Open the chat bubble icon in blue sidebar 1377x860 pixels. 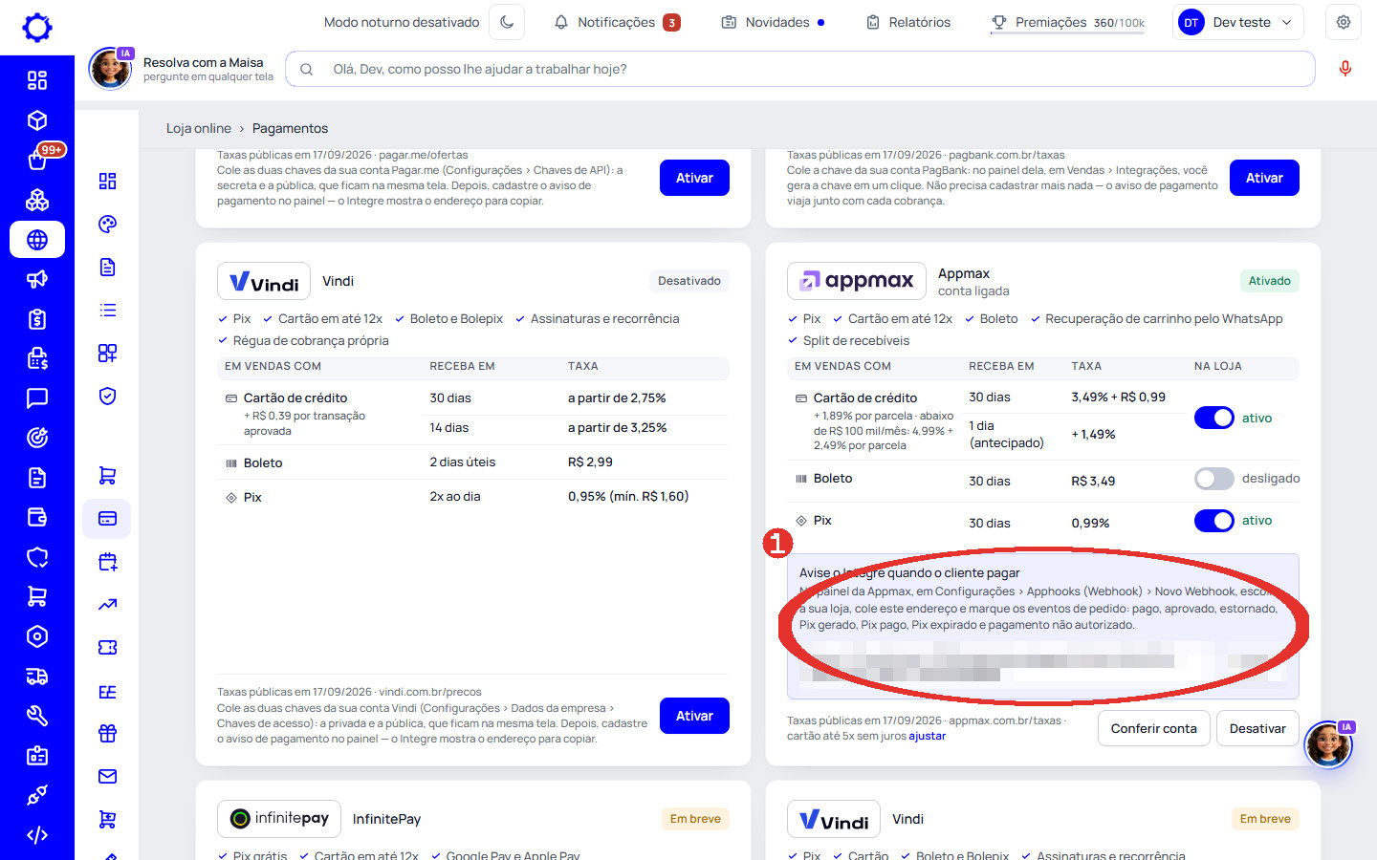(37, 398)
